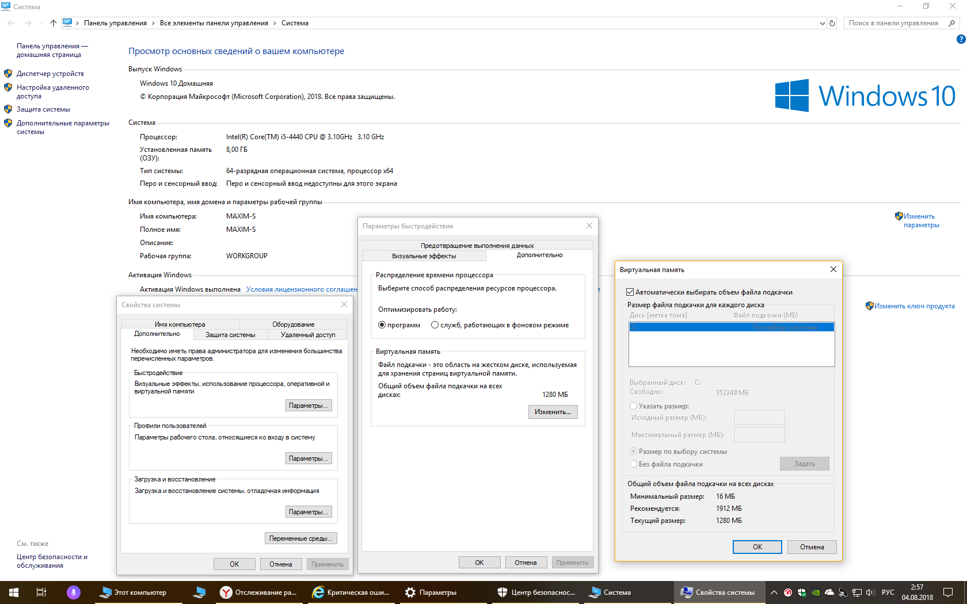Click the РУС language indicator
The height and width of the screenshot is (604, 967).
tap(888, 592)
